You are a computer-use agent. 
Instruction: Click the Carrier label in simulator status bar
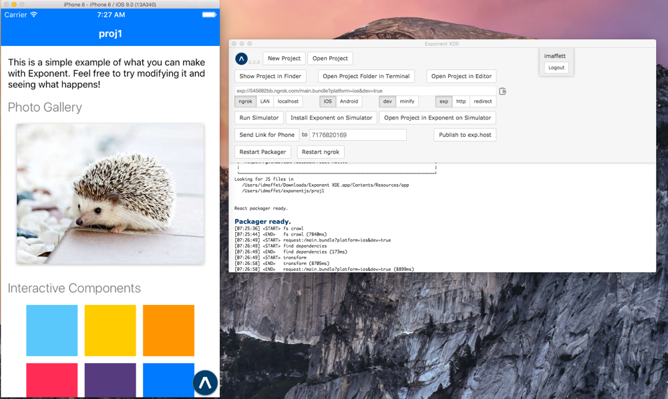(16, 15)
